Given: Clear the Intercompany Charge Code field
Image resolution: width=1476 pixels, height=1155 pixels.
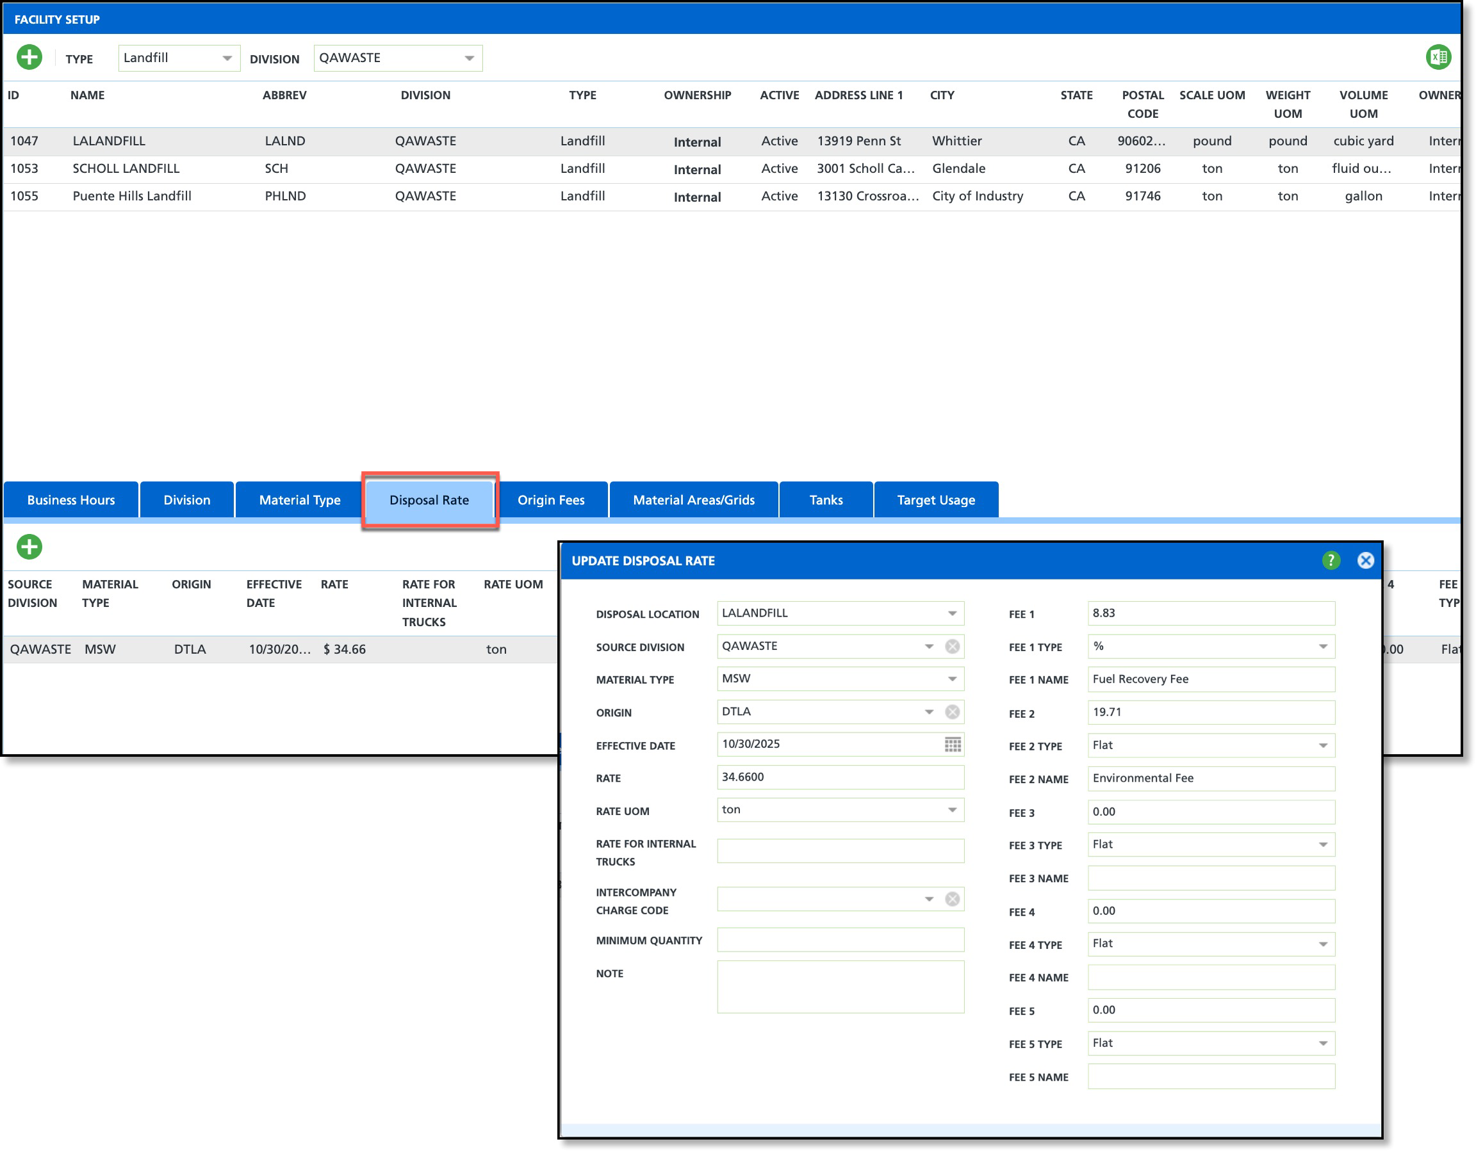Looking at the screenshot, I should 953,900.
